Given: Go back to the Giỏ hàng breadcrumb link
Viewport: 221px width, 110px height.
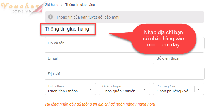Looking at the screenshot, I should pos(52,5).
